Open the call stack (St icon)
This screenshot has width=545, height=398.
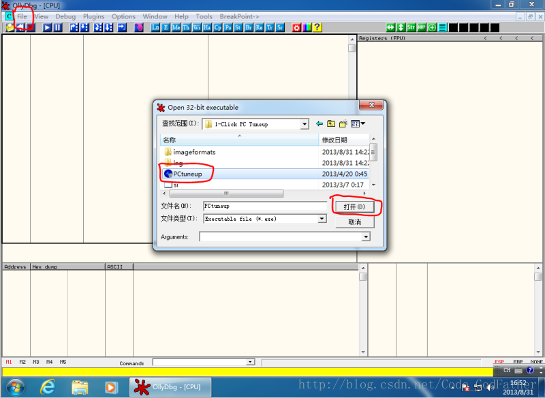[x=238, y=27]
